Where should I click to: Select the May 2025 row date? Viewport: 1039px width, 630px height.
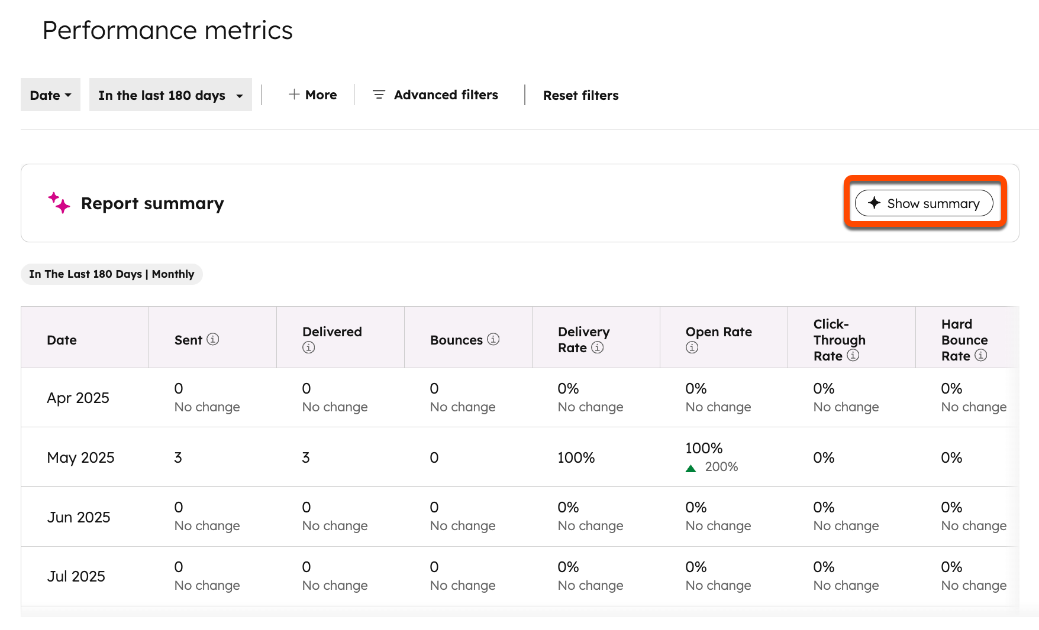click(80, 457)
